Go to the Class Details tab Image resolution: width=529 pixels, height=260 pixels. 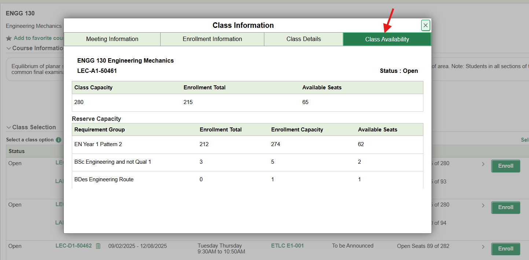(304, 39)
